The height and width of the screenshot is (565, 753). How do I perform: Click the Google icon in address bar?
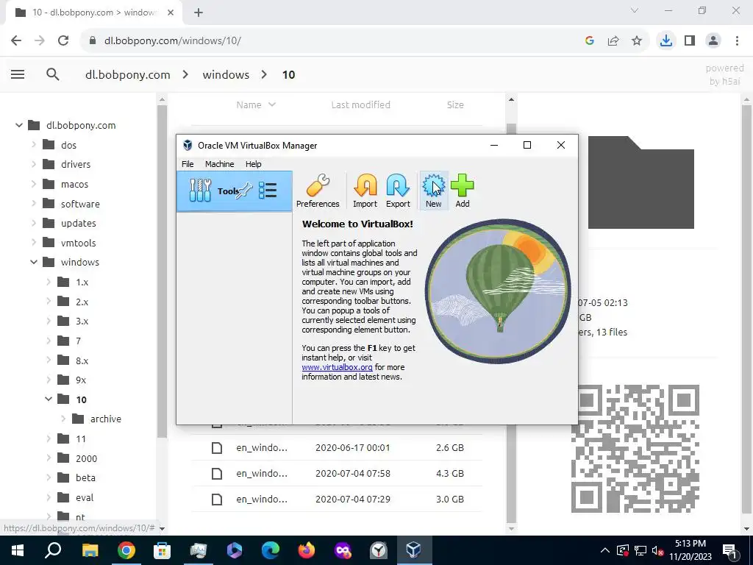point(590,41)
